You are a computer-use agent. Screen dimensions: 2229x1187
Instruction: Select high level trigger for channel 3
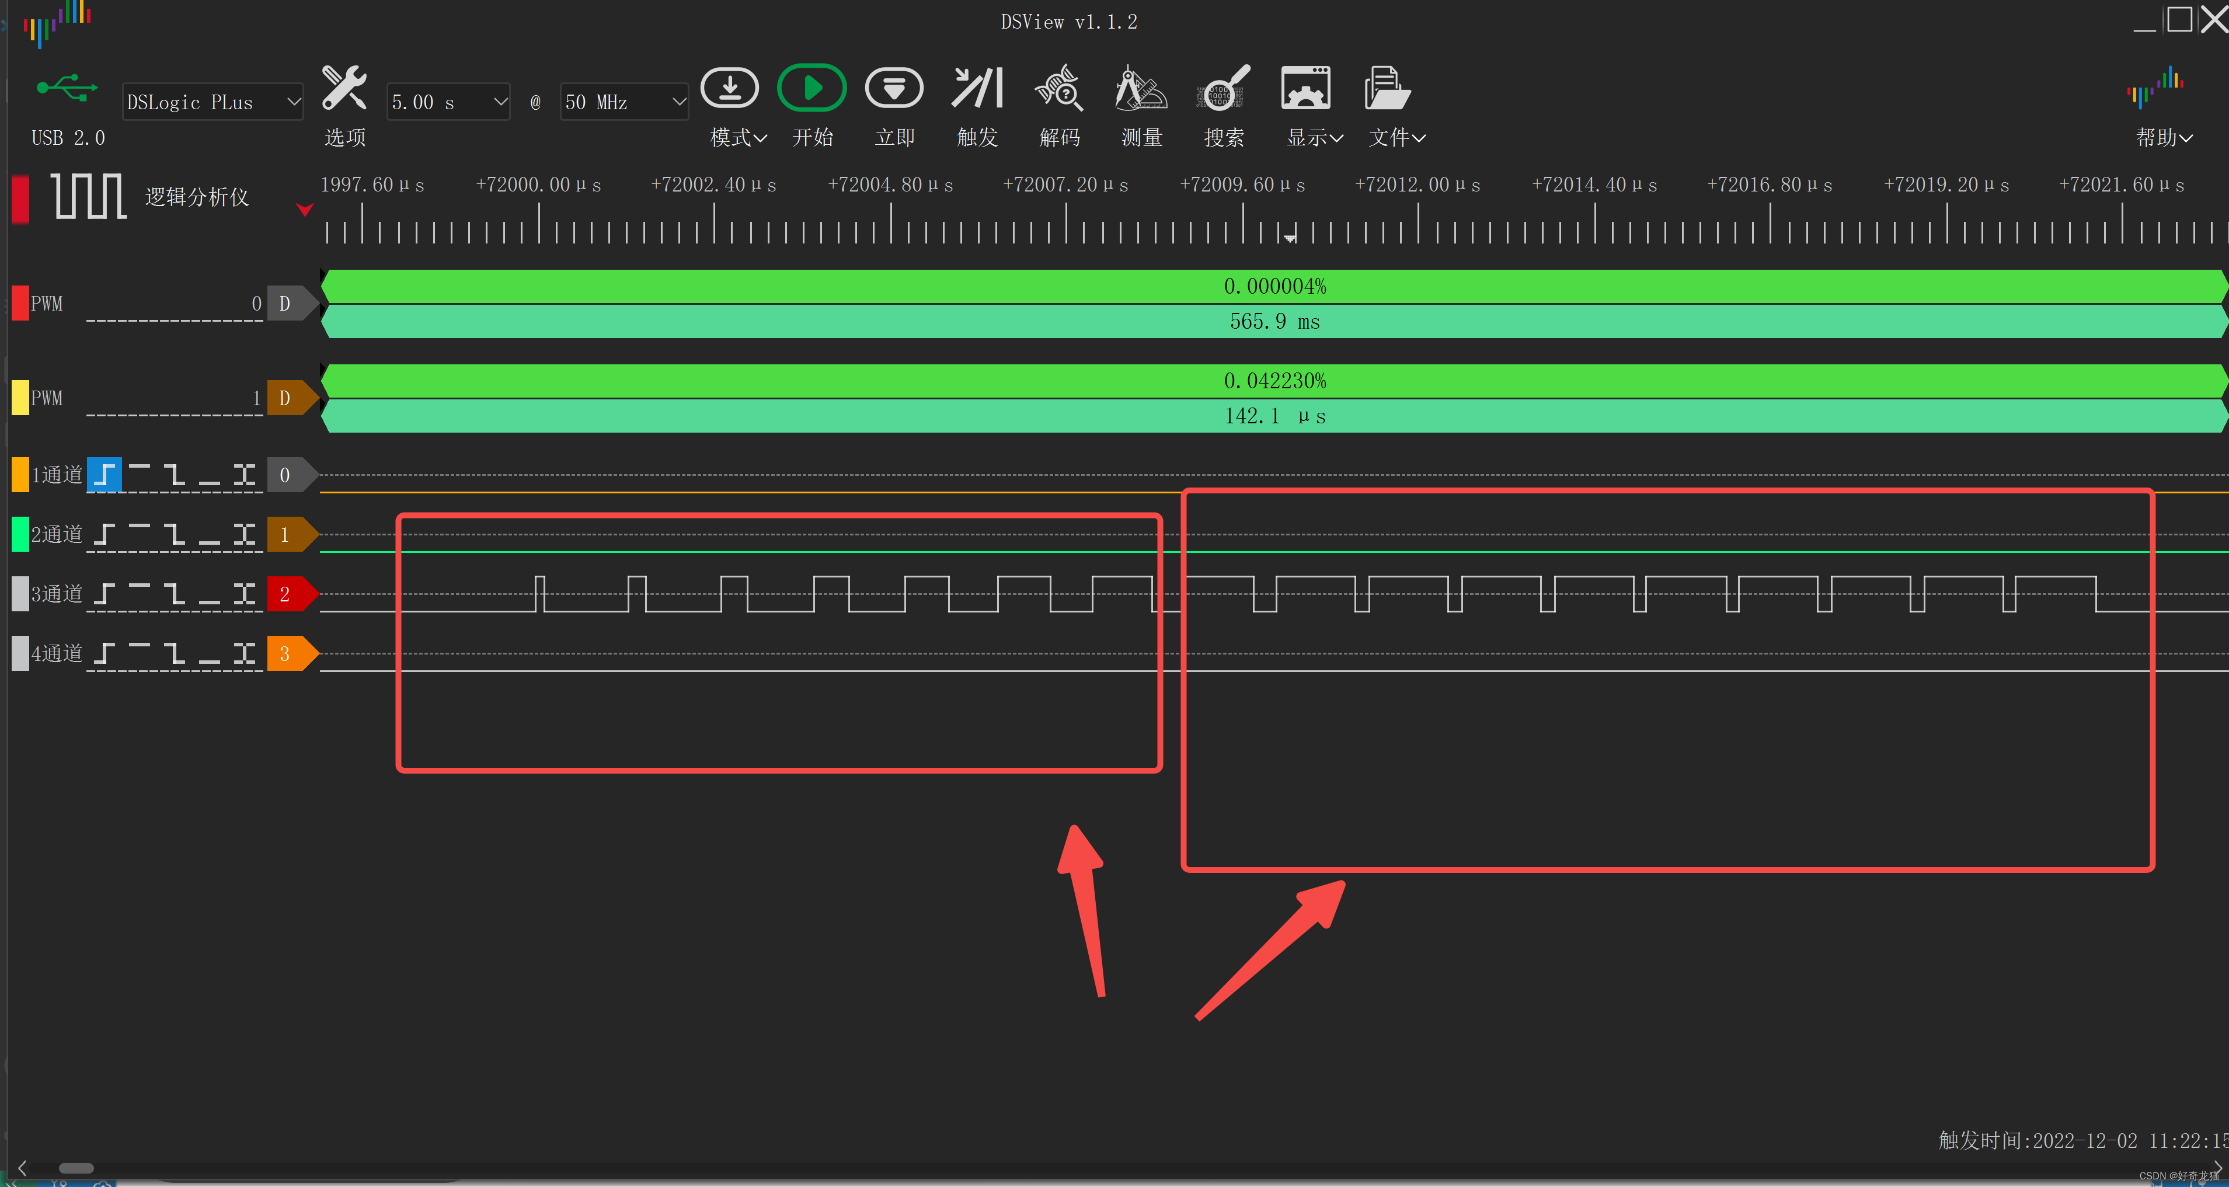click(x=140, y=593)
